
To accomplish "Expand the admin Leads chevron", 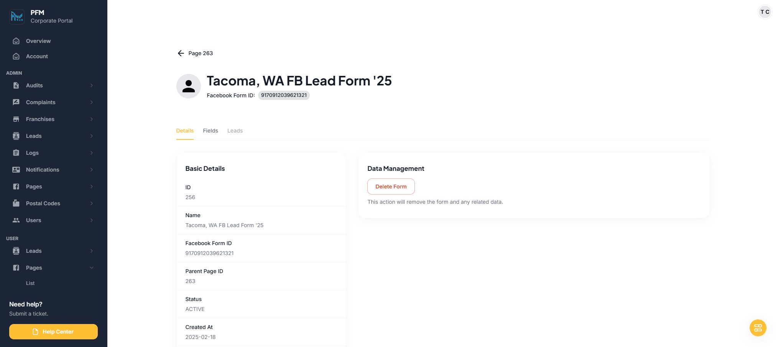I will pyautogui.click(x=92, y=136).
